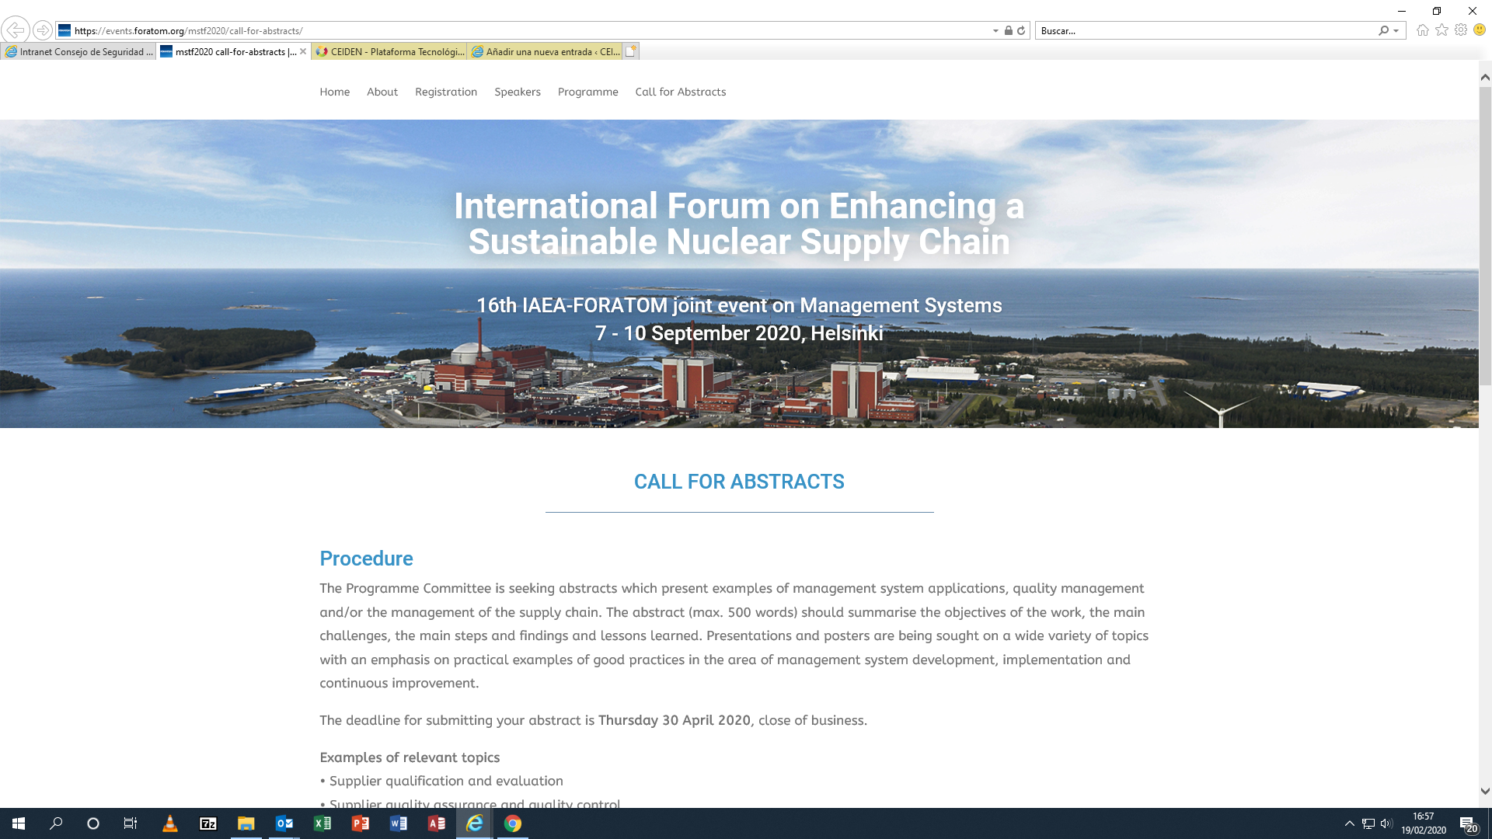Open the browser Tools gear icon
The width and height of the screenshot is (1492, 839).
pos(1461,30)
